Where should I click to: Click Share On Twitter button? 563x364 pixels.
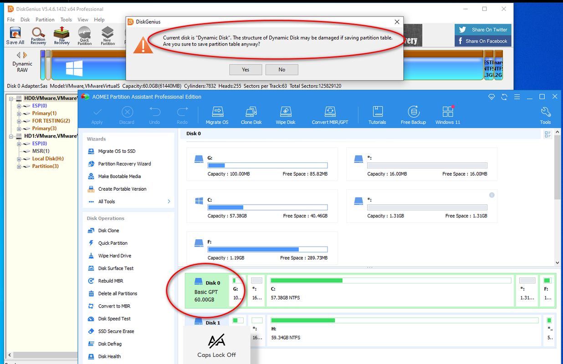[483, 30]
